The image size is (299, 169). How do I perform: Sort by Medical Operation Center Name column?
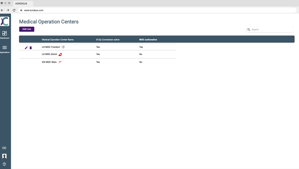(x=58, y=39)
